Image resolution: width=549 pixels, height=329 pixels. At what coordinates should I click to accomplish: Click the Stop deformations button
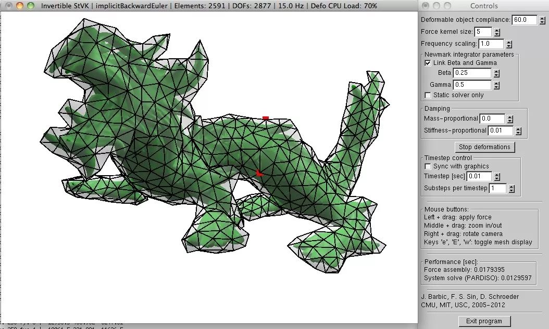pyautogui.click(x=484, y=147)
